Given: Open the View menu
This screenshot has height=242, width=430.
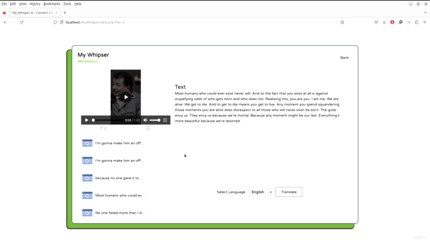Looking at the screenshot, I should (22, 4).
